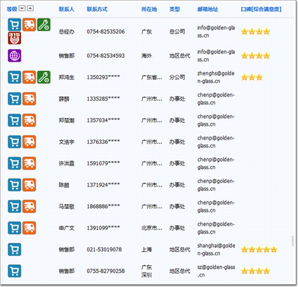Click the wrench service icon in 郑鸿生 row
This screenshot has width=298, height=287.
tap(44, 77)
